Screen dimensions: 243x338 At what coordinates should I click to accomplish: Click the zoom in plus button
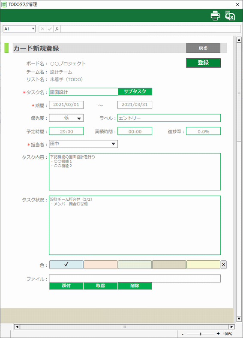(218, 334)
